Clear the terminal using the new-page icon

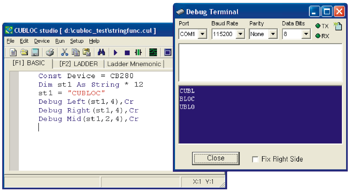(338, 26)
